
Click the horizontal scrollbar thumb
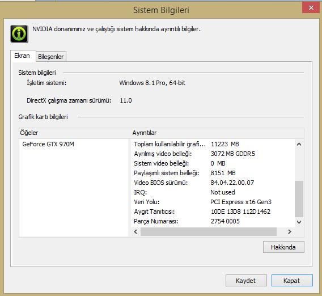coord(209,232)
